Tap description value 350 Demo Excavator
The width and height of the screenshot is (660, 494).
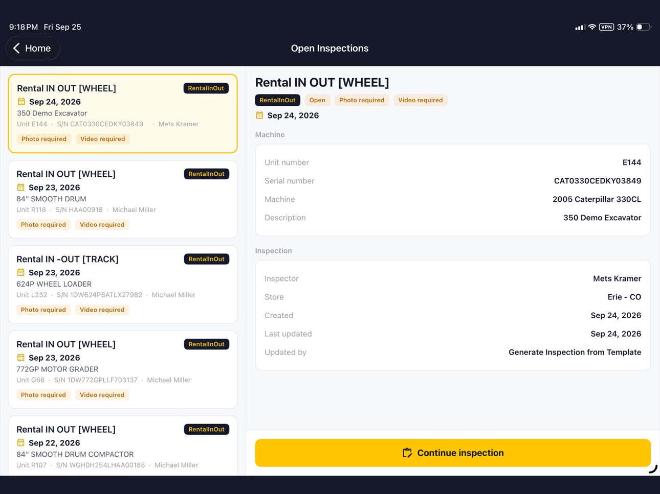point(602,218)
